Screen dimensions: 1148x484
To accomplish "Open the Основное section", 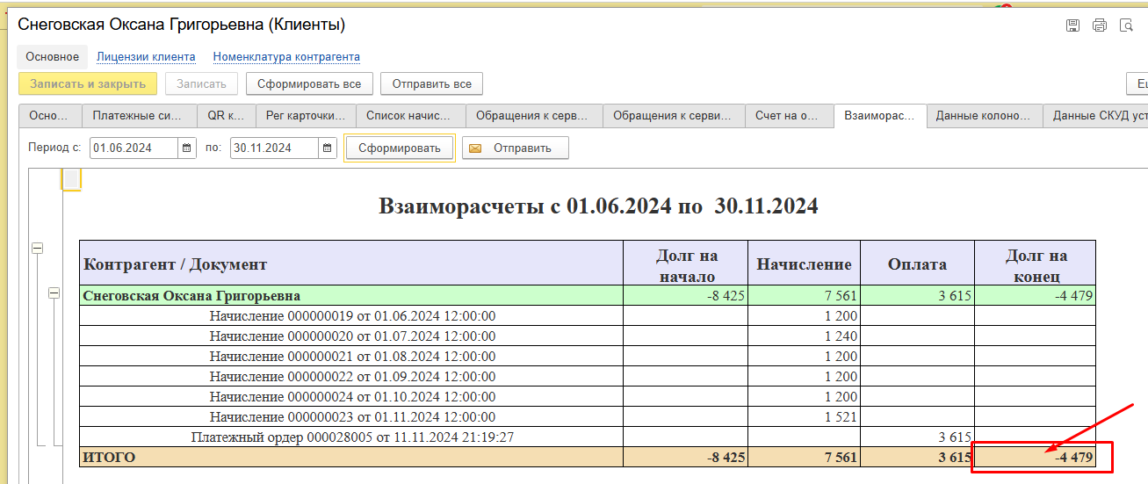I will [52, 56].
